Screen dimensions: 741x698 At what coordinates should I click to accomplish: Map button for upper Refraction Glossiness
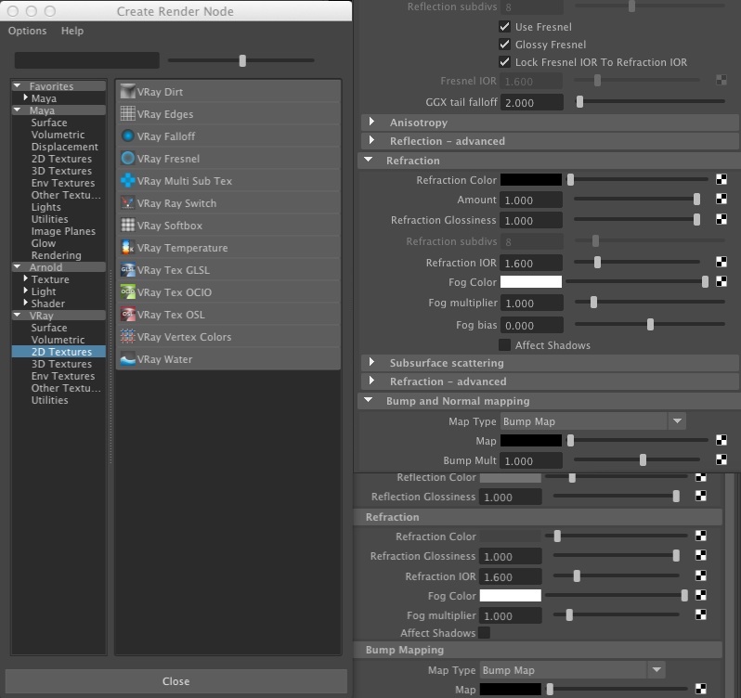point(721,219)
